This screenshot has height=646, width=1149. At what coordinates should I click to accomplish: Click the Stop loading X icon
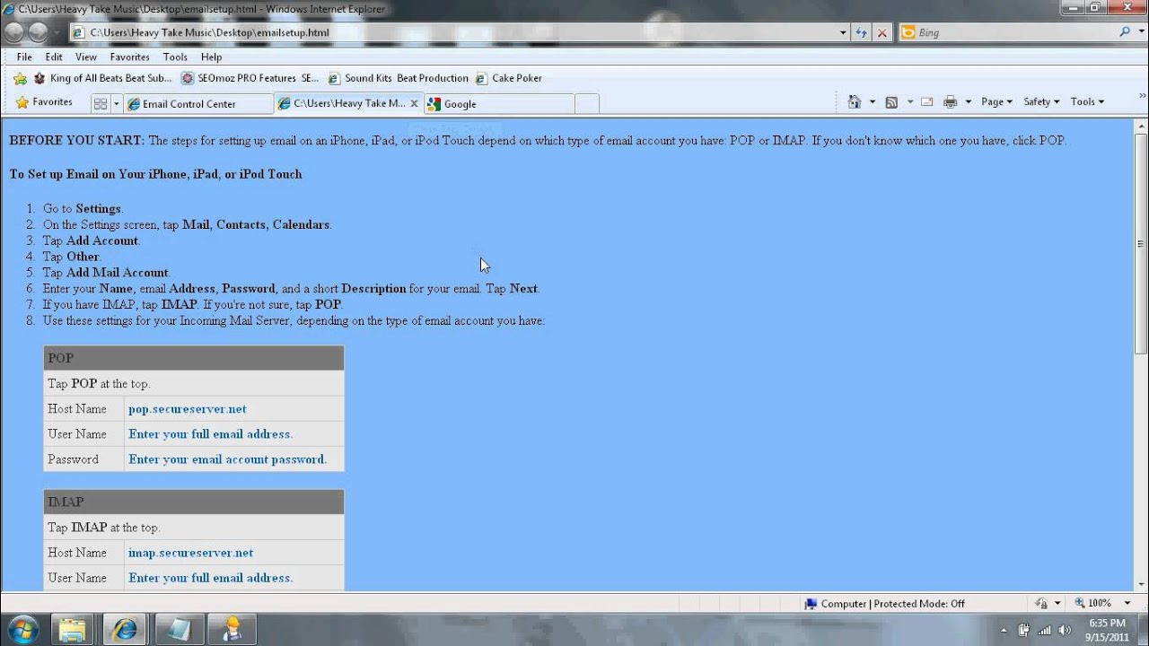pos(882,32)
